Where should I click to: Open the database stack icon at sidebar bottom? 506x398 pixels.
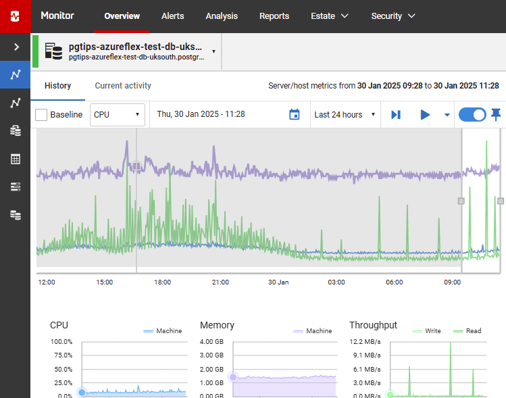point(16,215)
